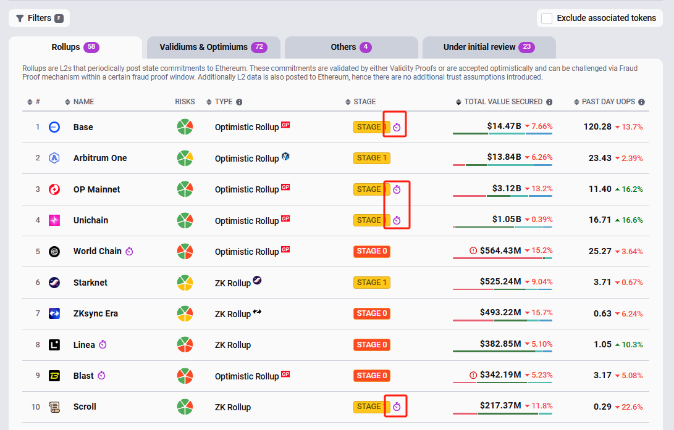Click the $14.47B value for Base

click(503, 126)
